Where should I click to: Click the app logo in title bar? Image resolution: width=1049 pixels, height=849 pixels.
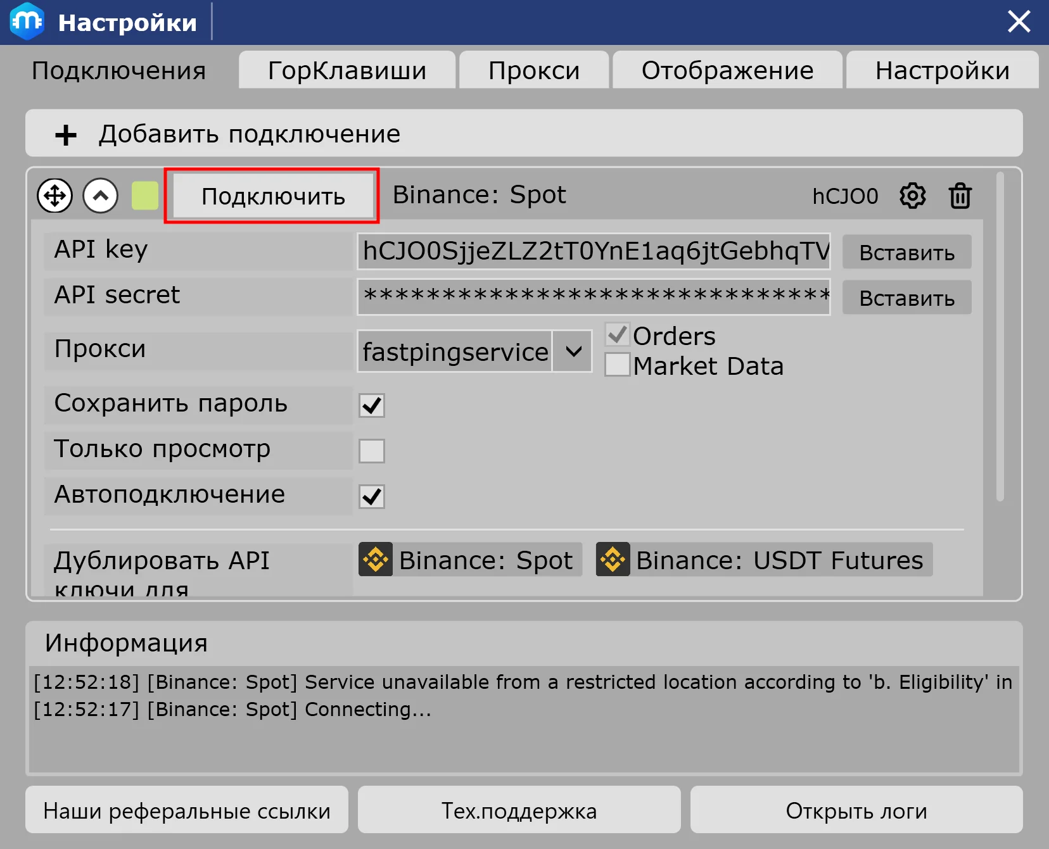point(27,22)
